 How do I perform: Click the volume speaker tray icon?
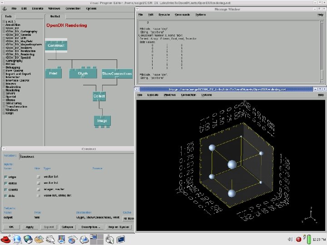click(x=290, y=240)
